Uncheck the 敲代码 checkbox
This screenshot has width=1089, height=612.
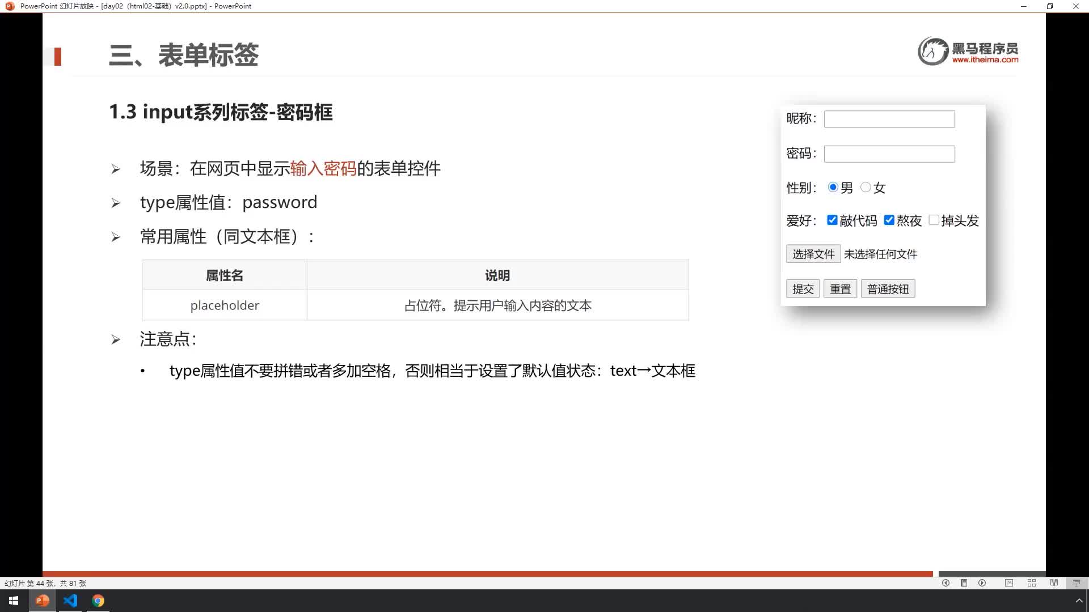(832, 220)
